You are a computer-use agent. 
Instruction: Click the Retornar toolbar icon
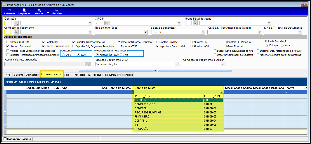pyautogui.click(x=9, y=10)
